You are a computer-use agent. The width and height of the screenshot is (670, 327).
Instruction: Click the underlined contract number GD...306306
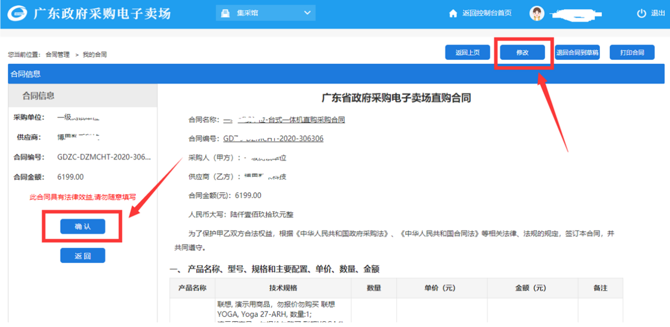tap(273, 138)
